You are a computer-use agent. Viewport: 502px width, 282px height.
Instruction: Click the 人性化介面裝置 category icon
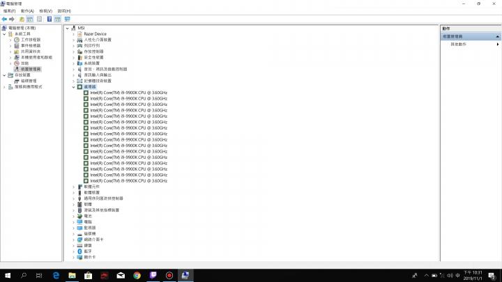point(79,40)
